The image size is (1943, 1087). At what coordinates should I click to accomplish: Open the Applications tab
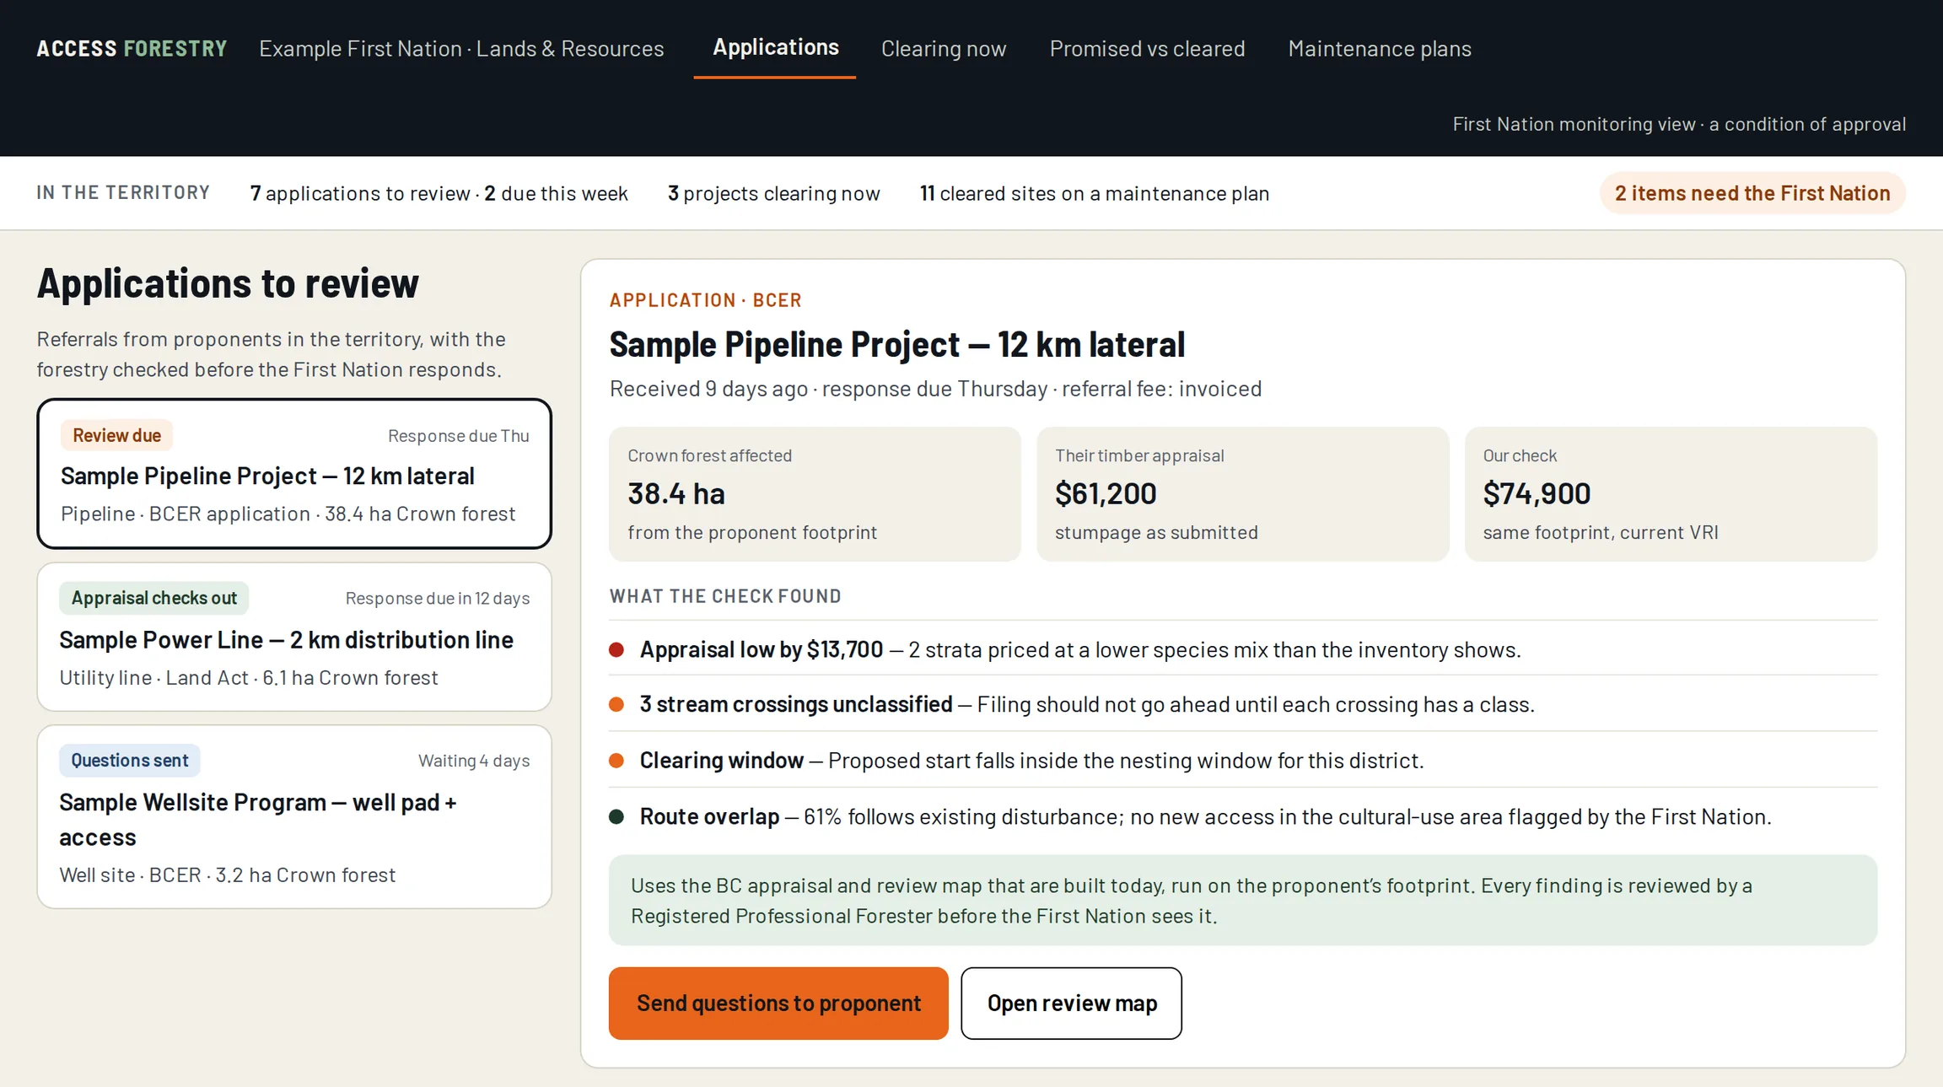775,48
